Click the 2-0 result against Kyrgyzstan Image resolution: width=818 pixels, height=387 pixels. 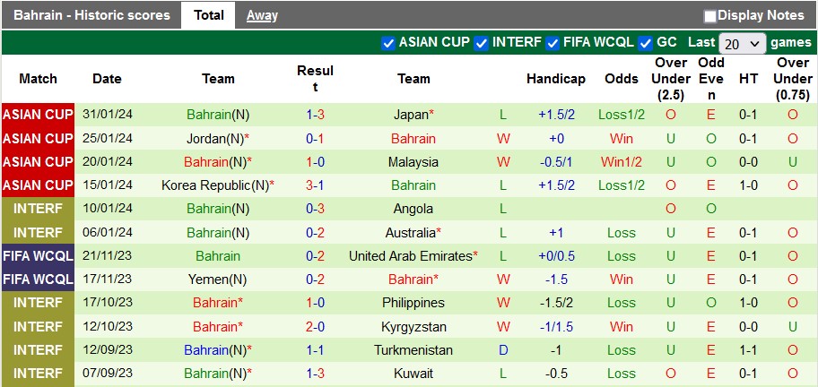click(x=315, y=327)
